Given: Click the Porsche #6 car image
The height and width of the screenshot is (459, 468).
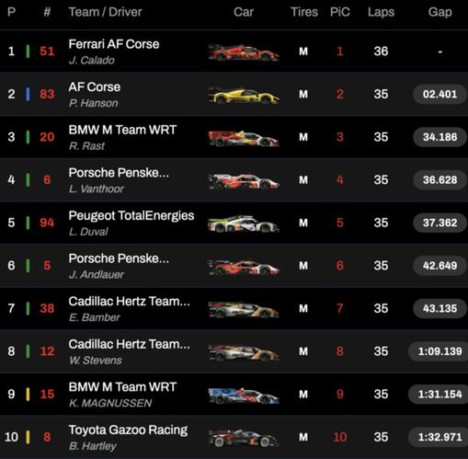Looking at the screenshot, I should [x=244, y=181].
